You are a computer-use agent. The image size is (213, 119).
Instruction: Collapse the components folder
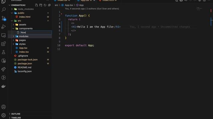[x=13, y=28]
